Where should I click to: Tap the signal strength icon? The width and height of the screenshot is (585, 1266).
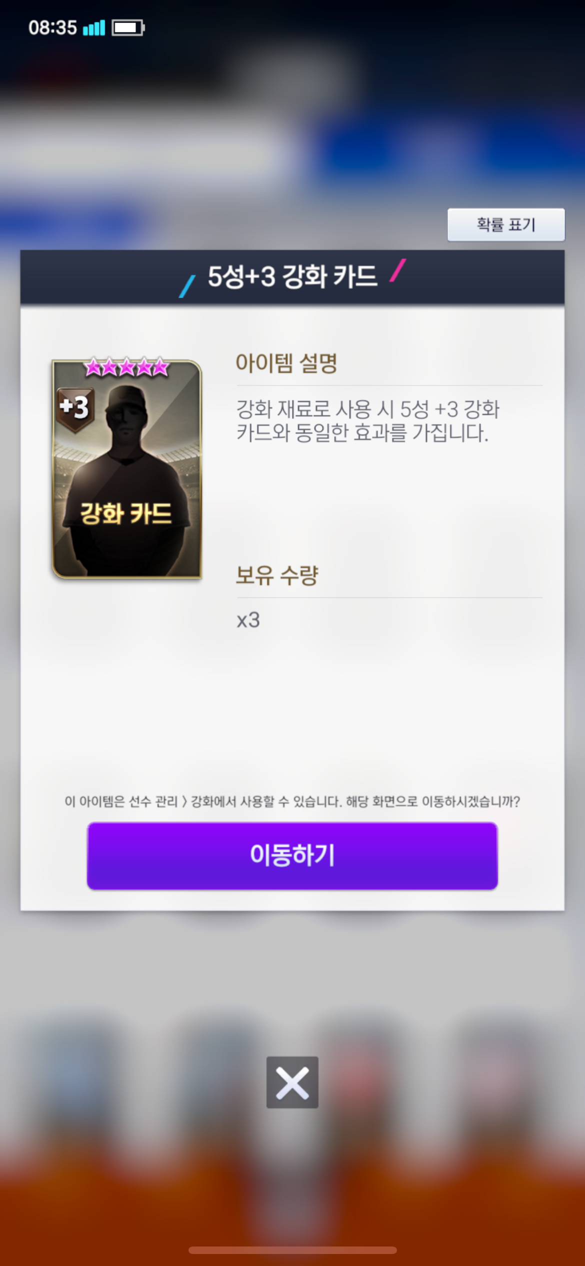(94, 28)
